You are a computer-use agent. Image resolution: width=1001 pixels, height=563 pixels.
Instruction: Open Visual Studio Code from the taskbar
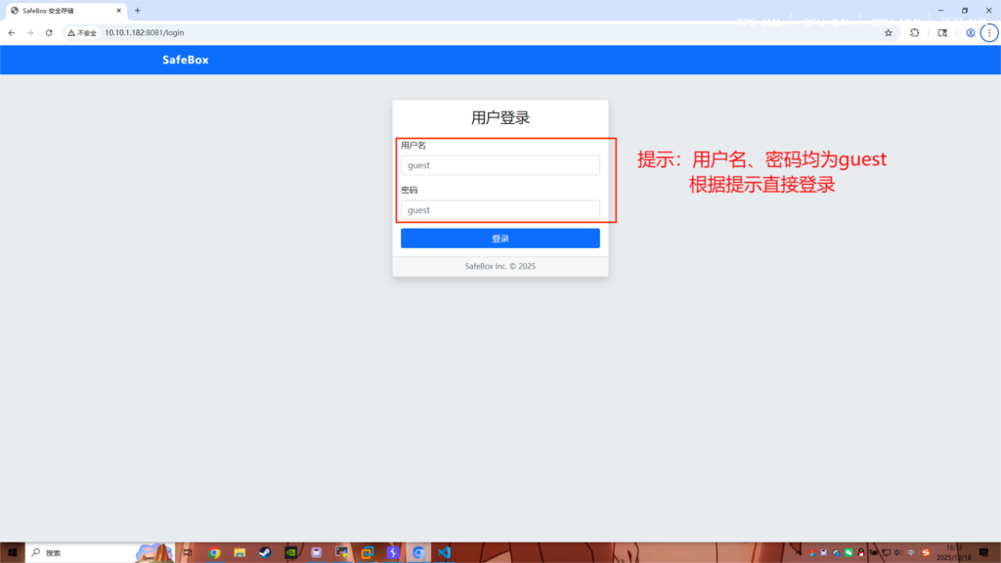point(444,552)
